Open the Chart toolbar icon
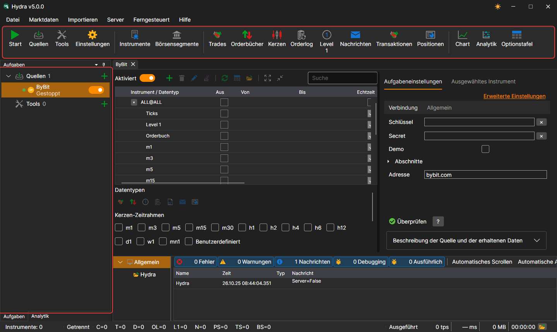 pyautogui.click(x=463, y=39)
